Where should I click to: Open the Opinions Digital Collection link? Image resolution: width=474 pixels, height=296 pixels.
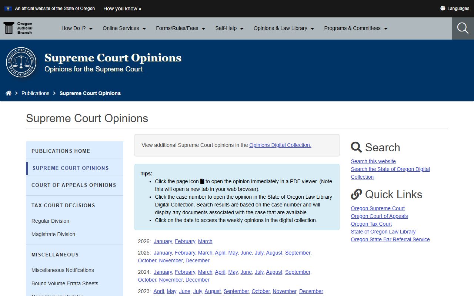[280, 145]
